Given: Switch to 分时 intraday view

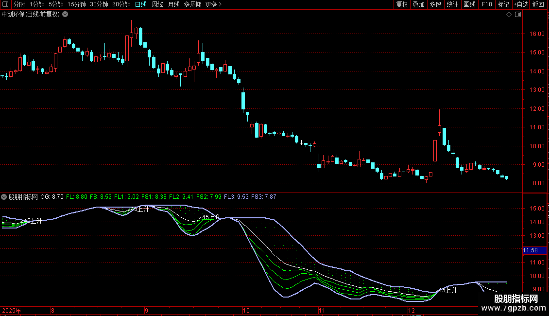Looking at the screenshot, I should tap(19, 4).
